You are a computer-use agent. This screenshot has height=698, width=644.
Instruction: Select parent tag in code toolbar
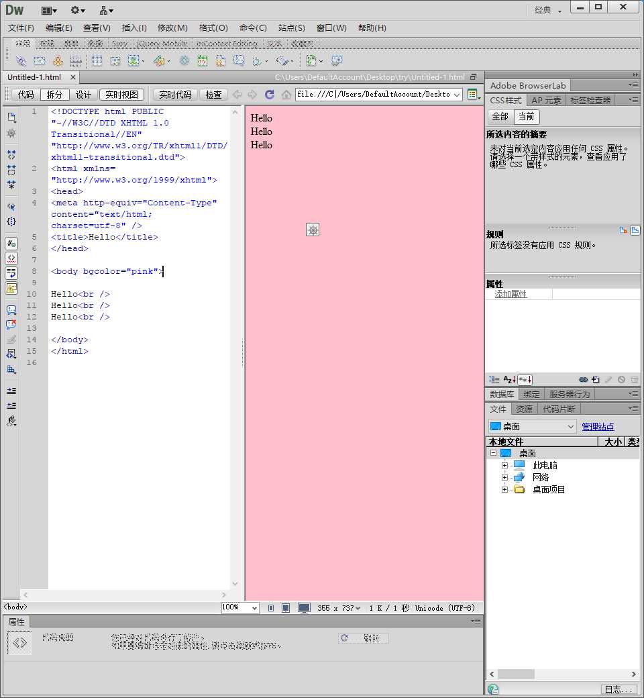(11, 207)
